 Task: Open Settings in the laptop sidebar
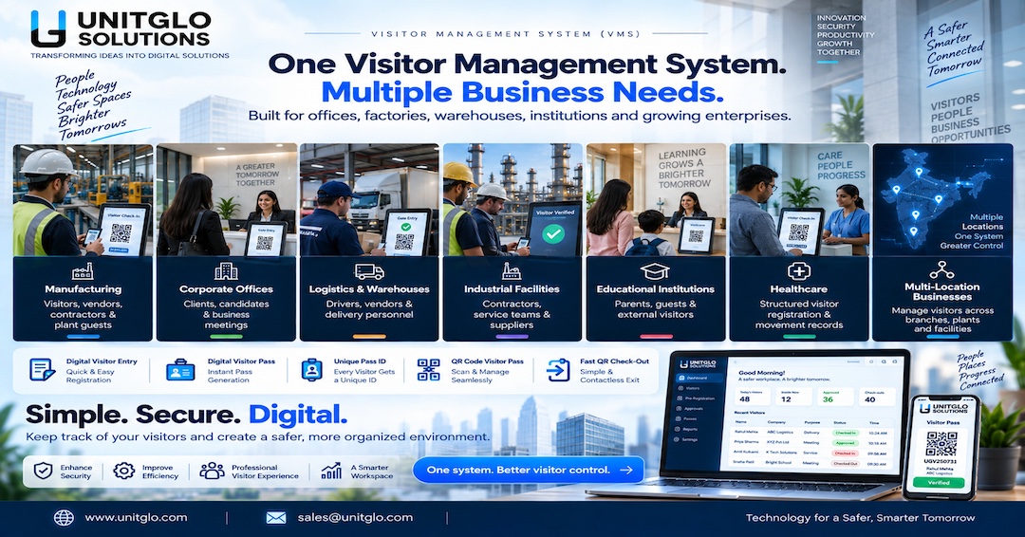click(x=686, y=439)
